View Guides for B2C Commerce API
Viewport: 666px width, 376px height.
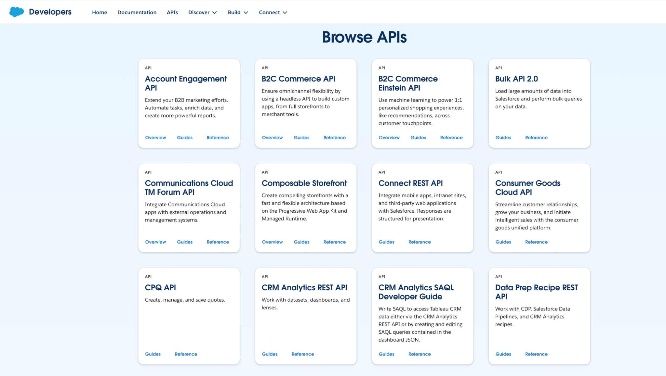coord(301,137)
